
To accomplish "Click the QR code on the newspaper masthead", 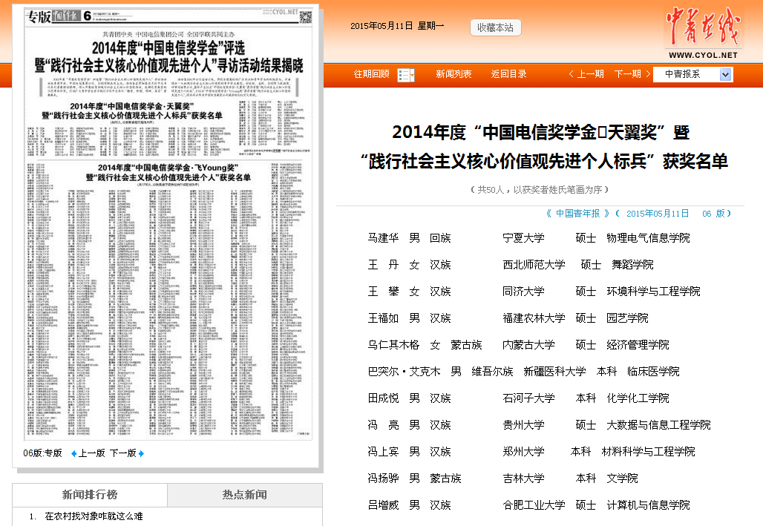I will [x=305, y=17].
